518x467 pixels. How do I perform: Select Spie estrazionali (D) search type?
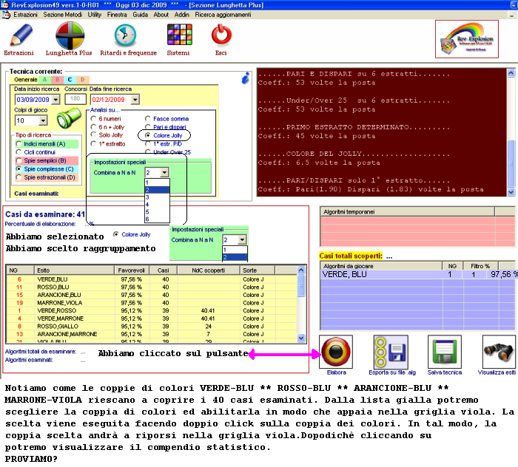point(18,177)
